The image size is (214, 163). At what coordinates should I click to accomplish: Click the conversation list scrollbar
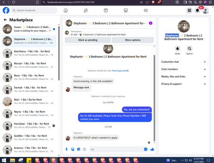click(59, 53)
